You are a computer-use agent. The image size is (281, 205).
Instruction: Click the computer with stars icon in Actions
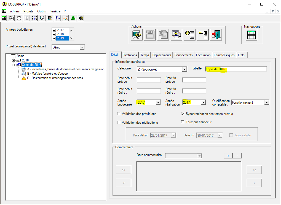click(x=137, y=35)
